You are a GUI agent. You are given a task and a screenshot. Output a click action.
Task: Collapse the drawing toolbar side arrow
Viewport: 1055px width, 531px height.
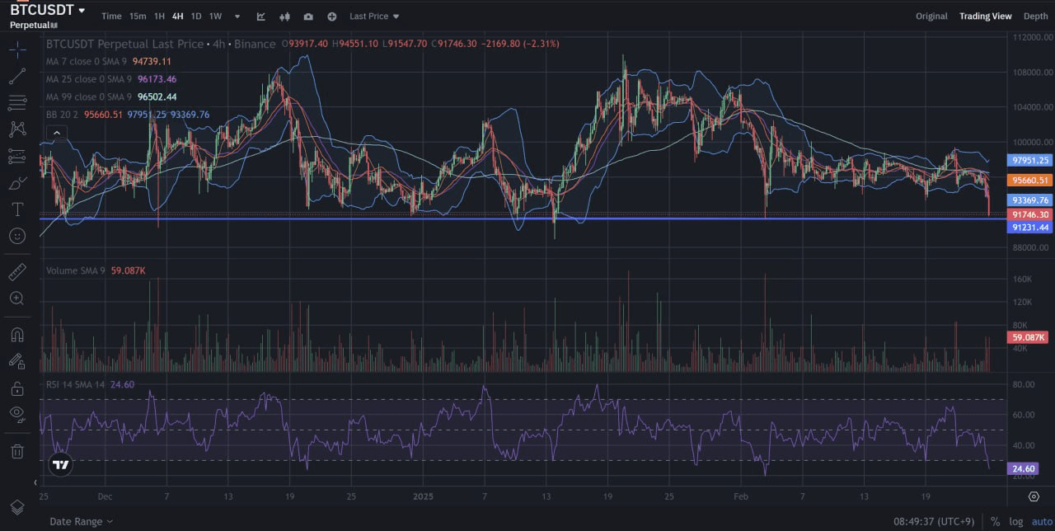(x=35, y=482)
